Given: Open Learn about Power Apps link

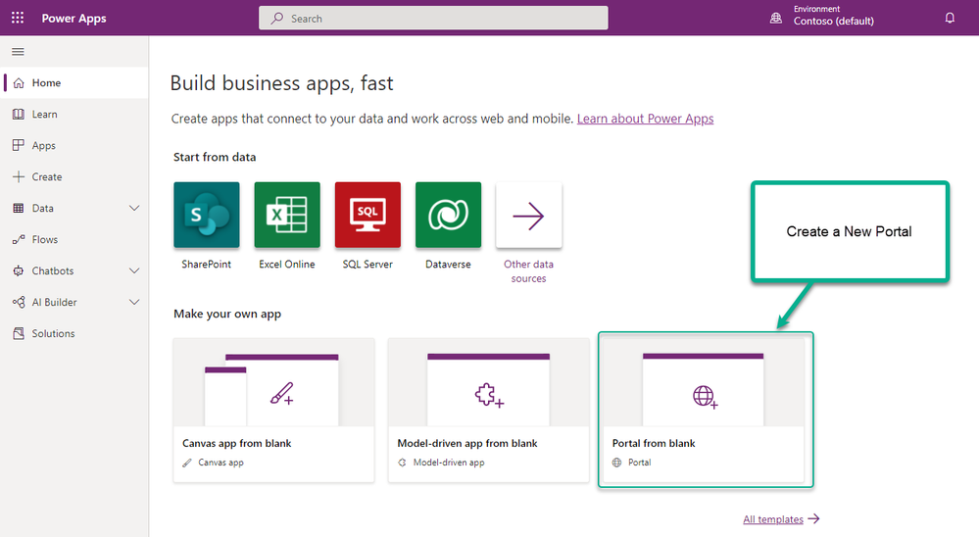Looking at the screenshot, I should pos(645,119).
